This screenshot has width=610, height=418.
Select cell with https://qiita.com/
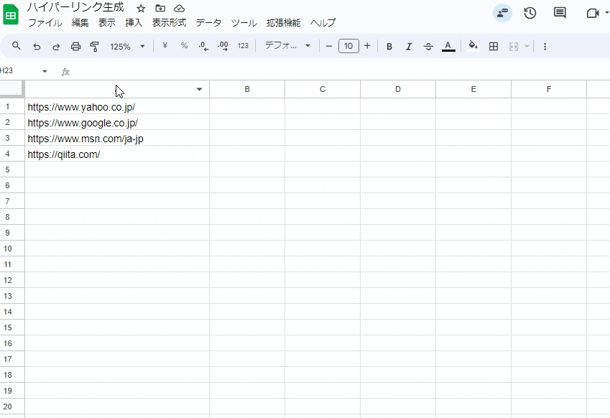(117, 154)
